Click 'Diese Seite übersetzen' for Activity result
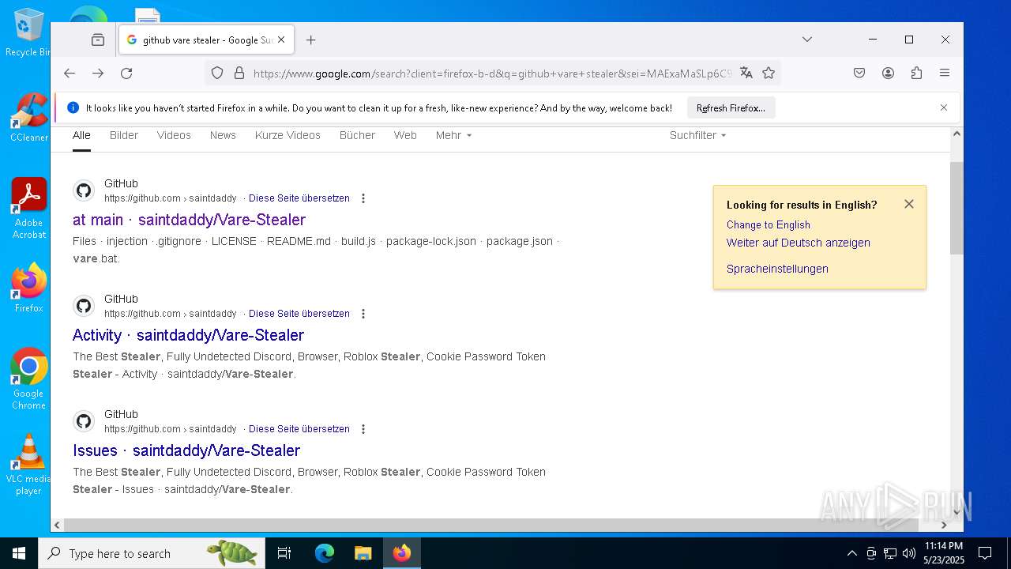Screen dimensions: 1011x569 [299, 314]
